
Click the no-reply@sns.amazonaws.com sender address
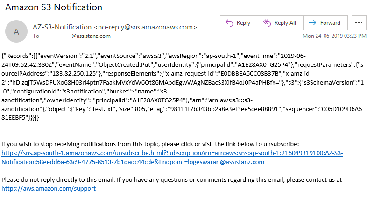(145, 27)
